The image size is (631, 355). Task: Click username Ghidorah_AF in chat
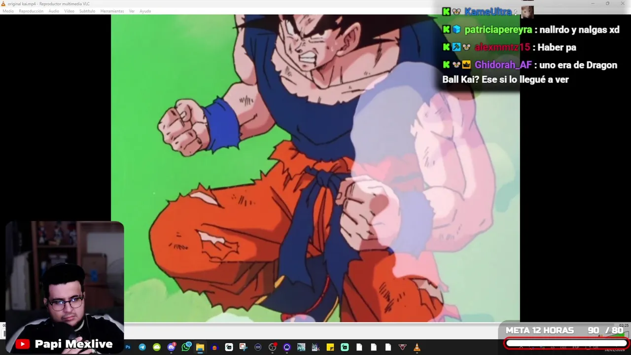click(503, 65)
